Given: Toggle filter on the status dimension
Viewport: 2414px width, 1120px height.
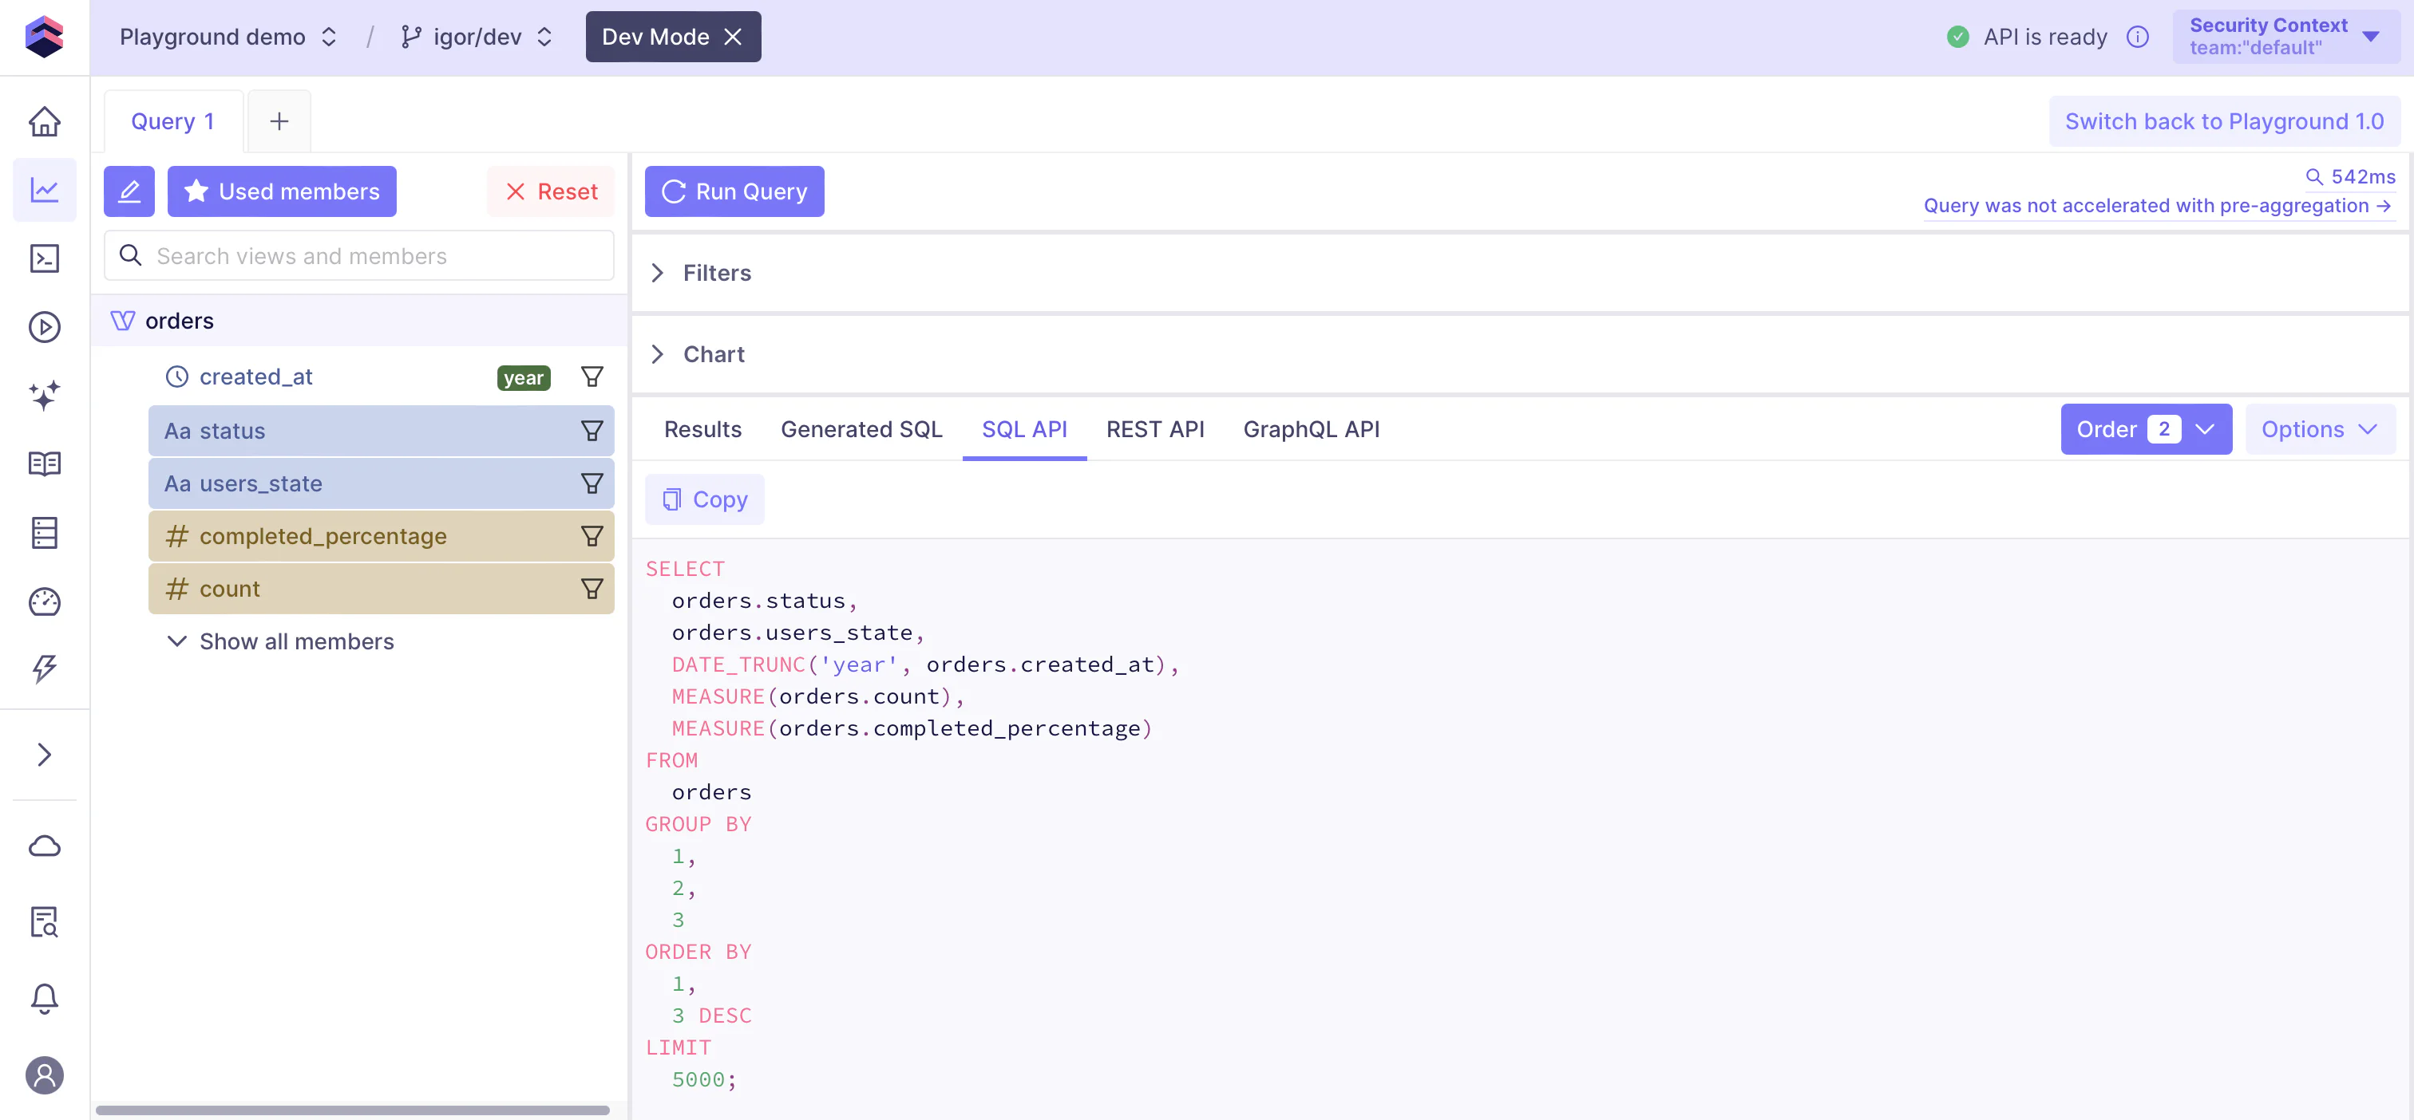Looking at the screenshot, I should click(592, 431).
